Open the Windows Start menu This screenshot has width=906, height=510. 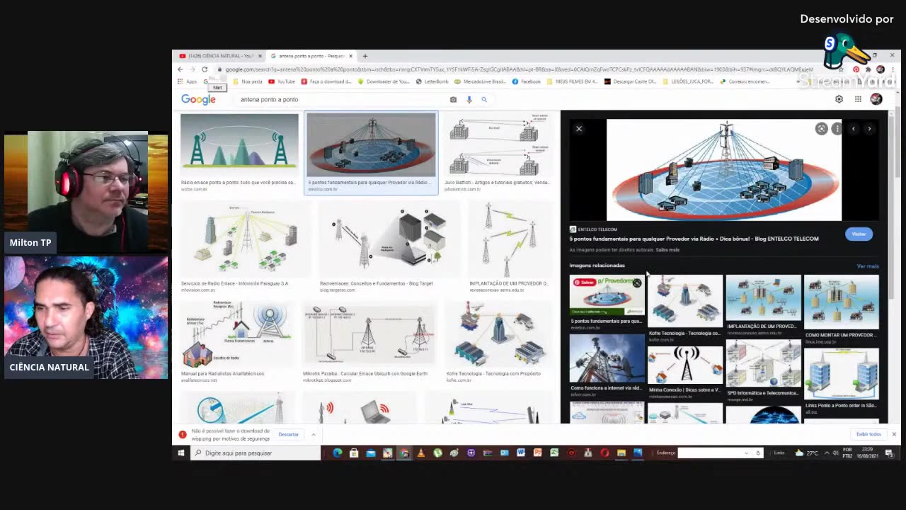[181, 453]
